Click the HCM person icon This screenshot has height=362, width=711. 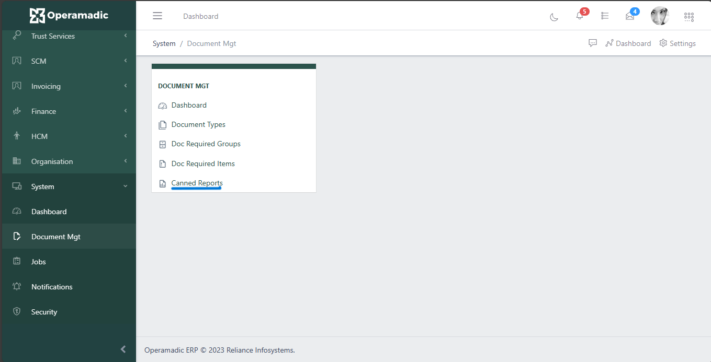click(17, 136)
